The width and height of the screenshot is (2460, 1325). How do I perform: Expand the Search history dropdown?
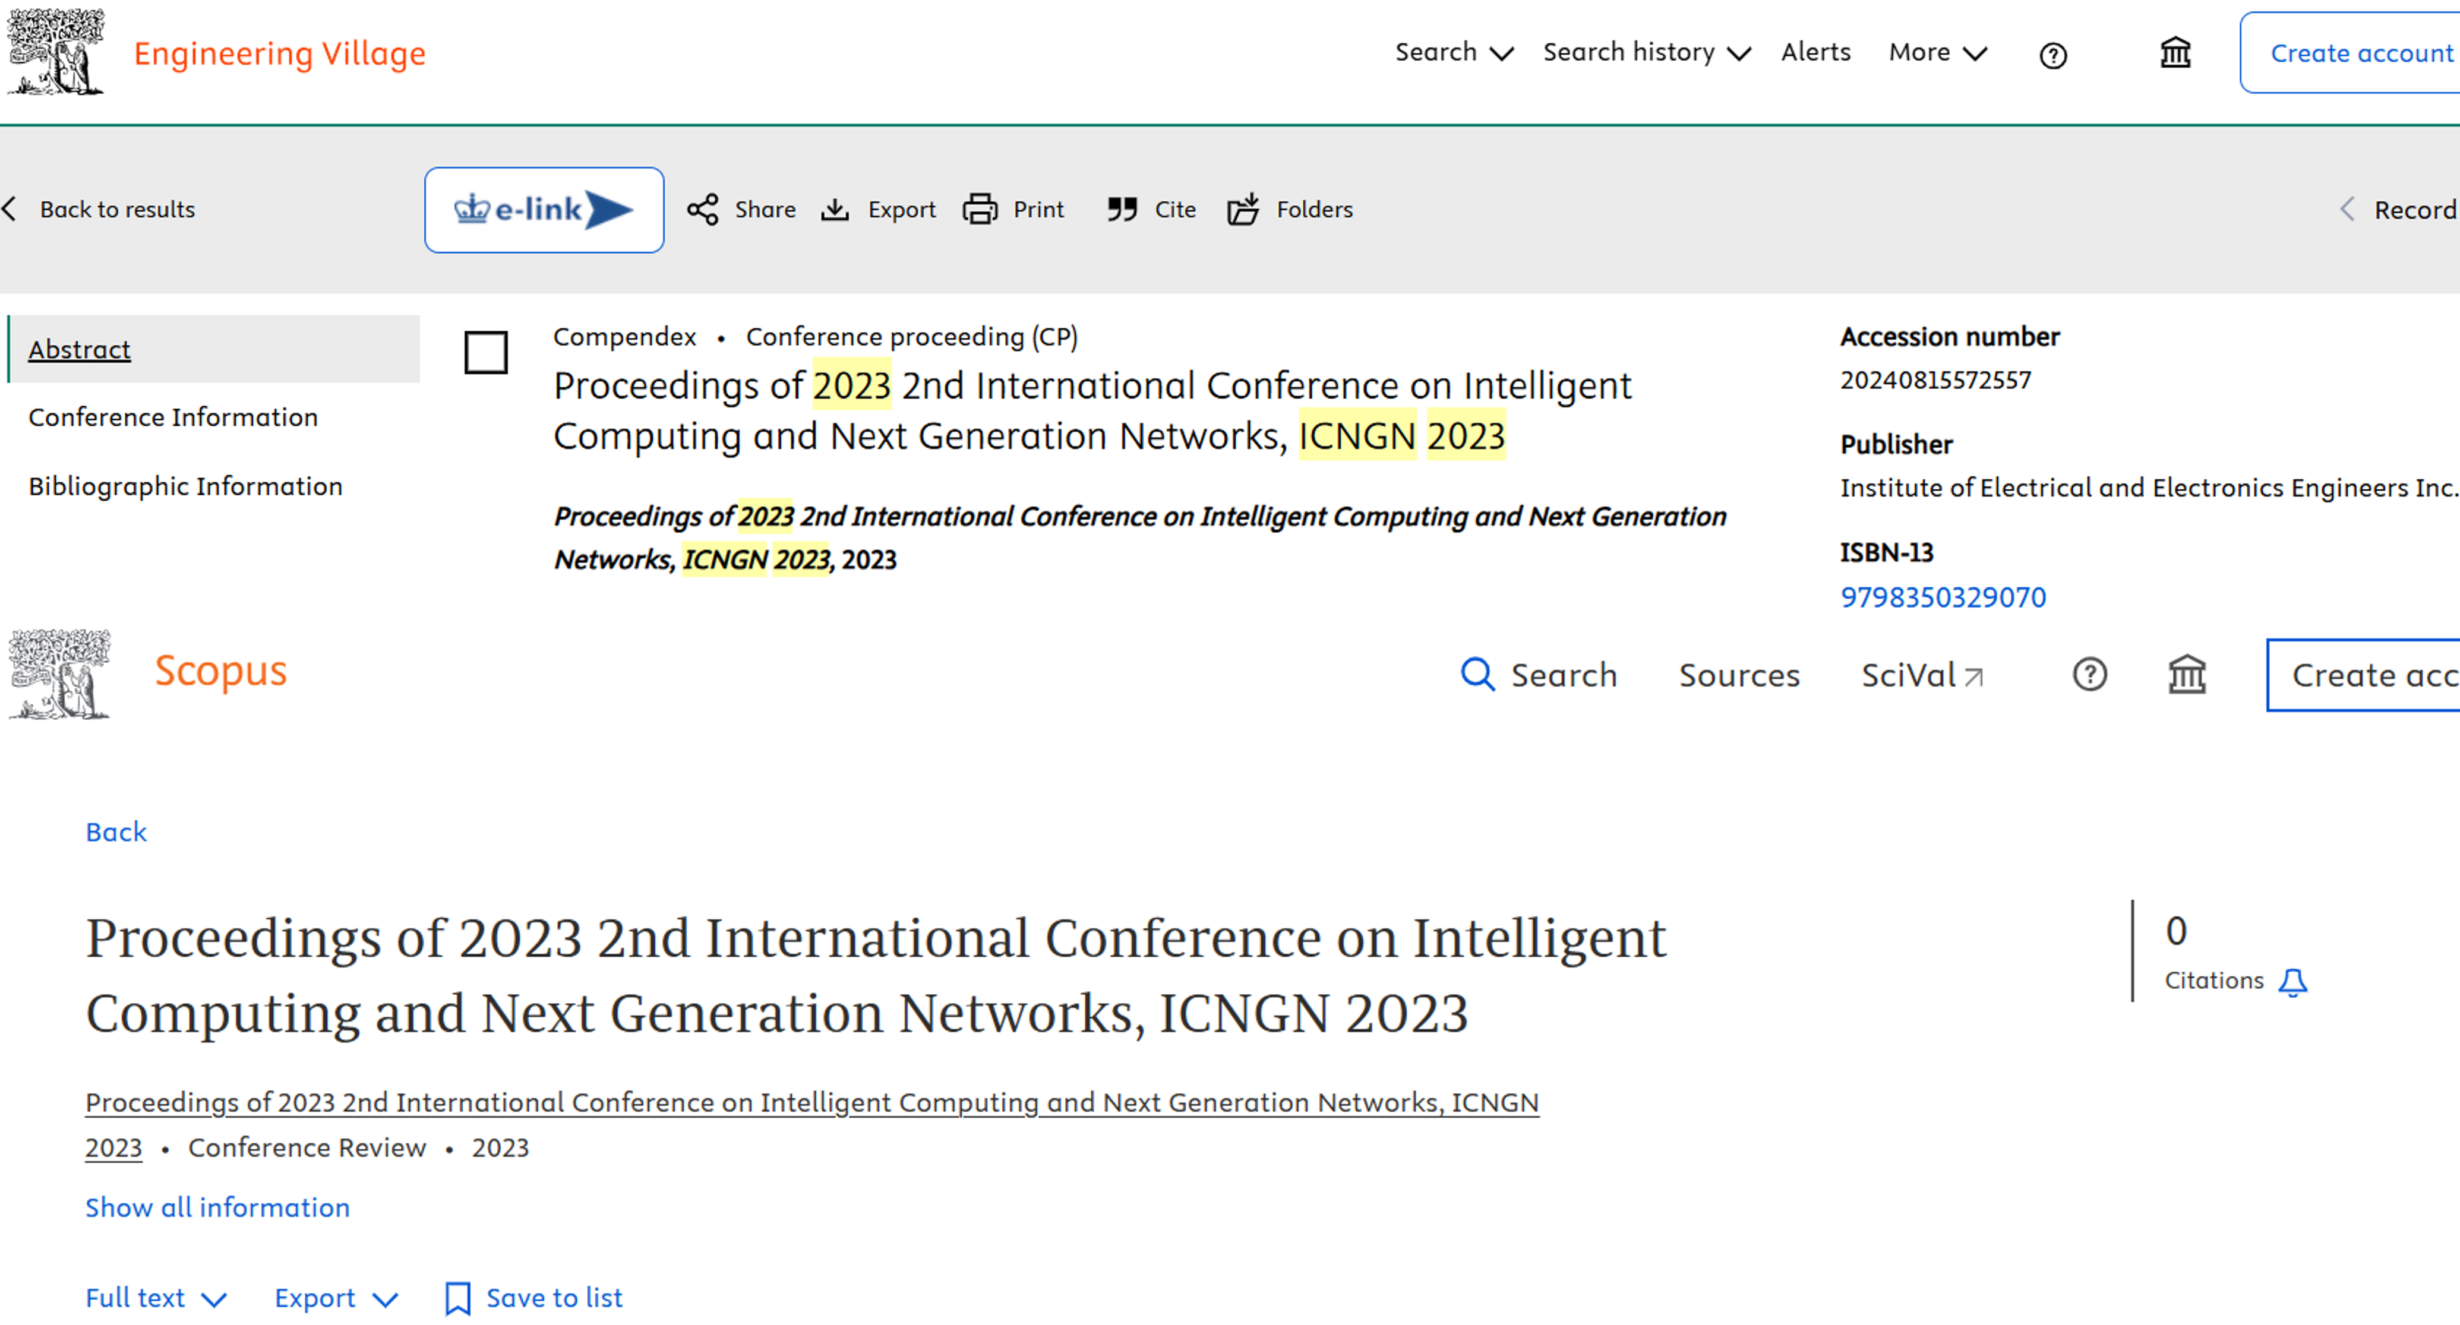click(x=1646, y=52)
